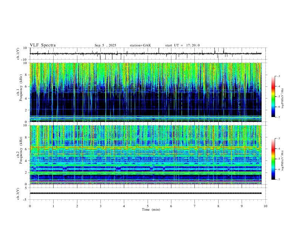Image resolution: width=299 pixels, height=231 pixels.
Task: Click the "-7" label on ch.2 colorbar
Action: pos(278,180)
